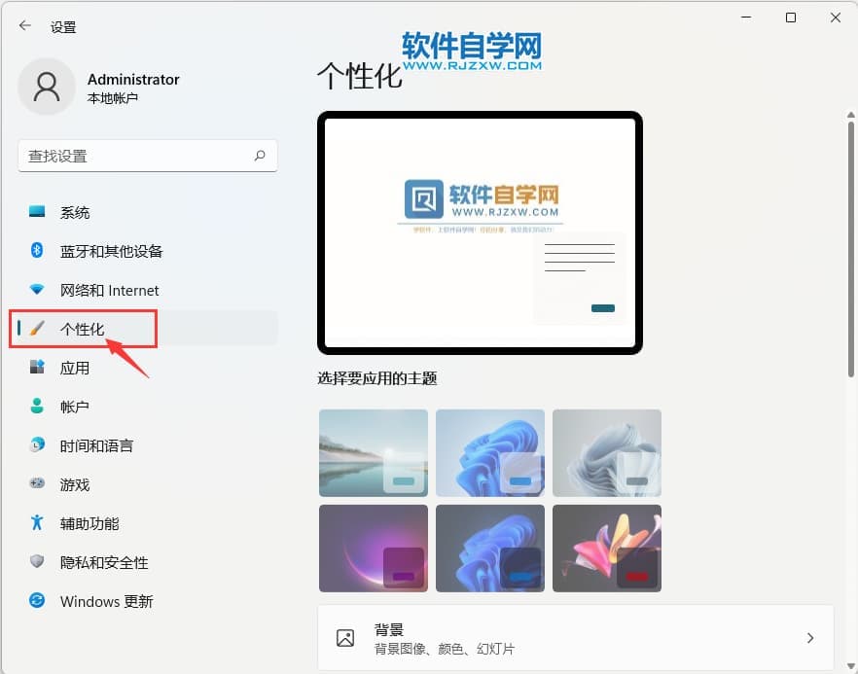Select 个性化 in the sidebar
Screen dimensions: 858x674
click(x=83, y=329)
